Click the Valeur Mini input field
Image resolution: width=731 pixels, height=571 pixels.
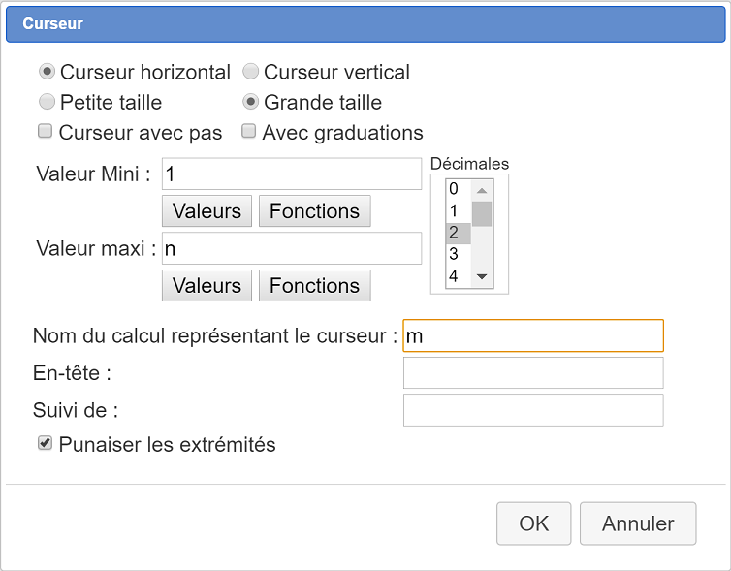[x=292, y=174]
